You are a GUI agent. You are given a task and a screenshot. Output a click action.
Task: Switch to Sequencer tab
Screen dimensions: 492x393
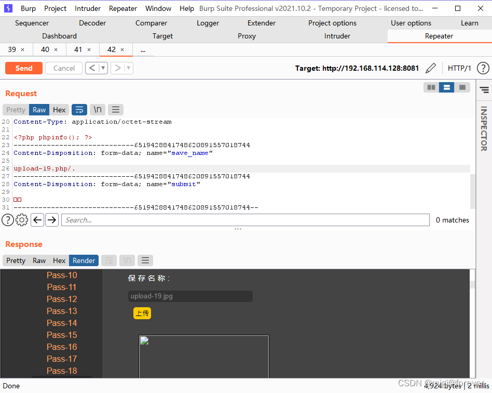pyautogui.click(x=32, y=23)
